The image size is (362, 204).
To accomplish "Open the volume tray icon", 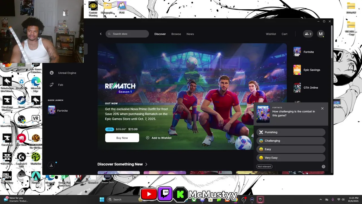I will click(343, 199).
